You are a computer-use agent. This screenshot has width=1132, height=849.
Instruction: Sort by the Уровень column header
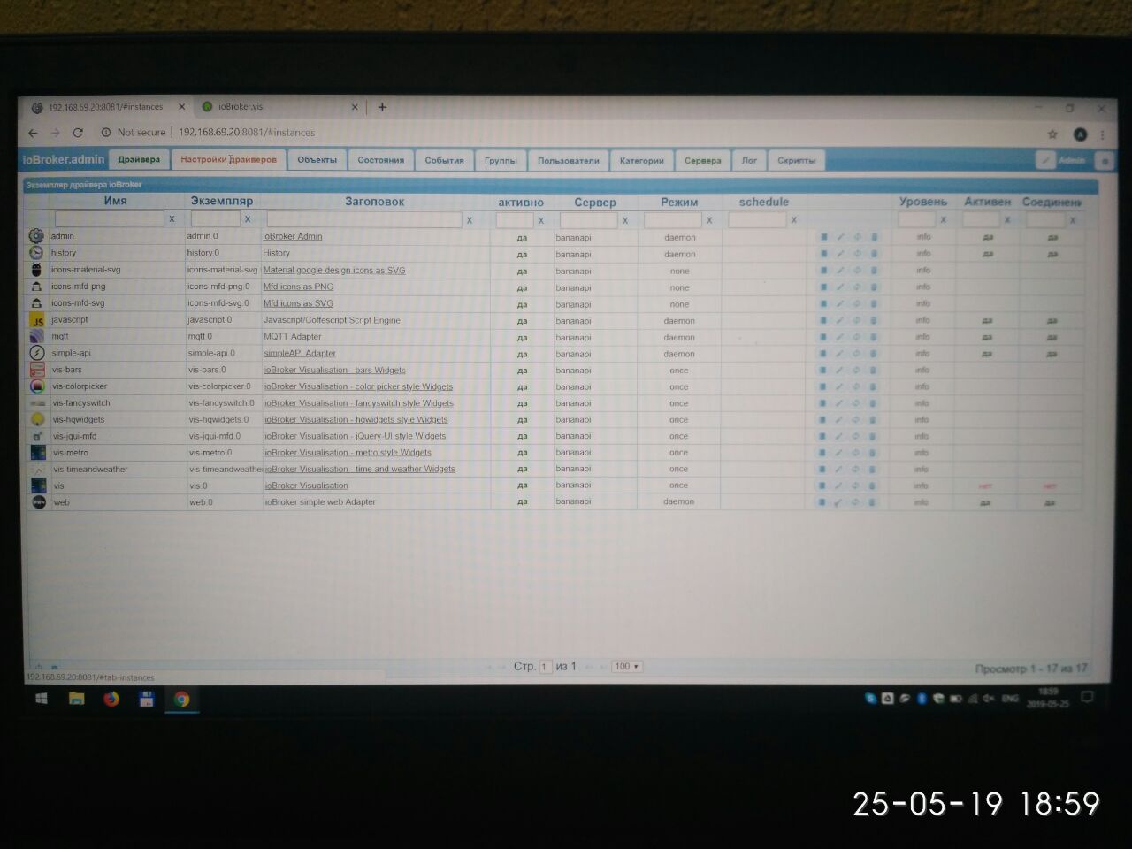[x=923, y=202]
